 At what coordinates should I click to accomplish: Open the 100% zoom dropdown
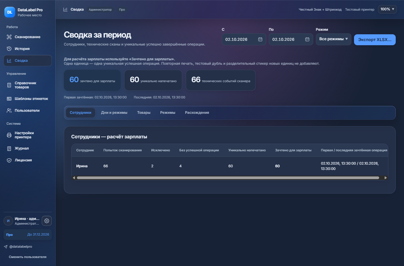click(387, 9)
